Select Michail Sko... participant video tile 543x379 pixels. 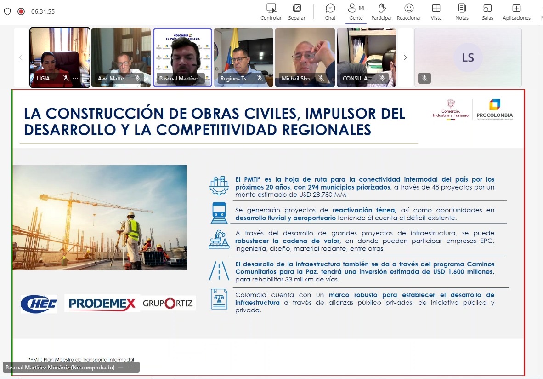coord(305,57)
